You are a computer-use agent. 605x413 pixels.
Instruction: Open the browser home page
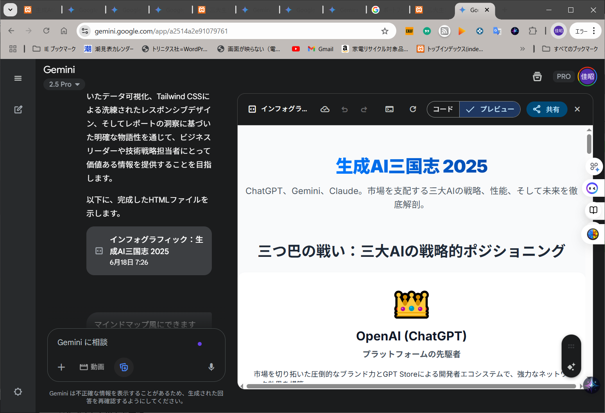click(x=64, y=31)
